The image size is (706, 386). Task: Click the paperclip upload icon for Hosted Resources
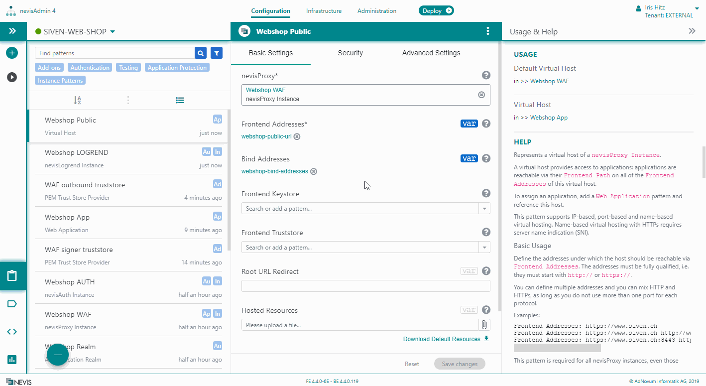pyautogui.click(x=484, y=325)
